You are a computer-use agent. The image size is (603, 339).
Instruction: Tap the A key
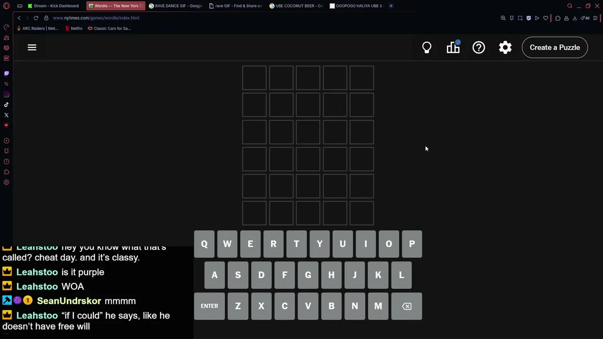coord(214,275)
